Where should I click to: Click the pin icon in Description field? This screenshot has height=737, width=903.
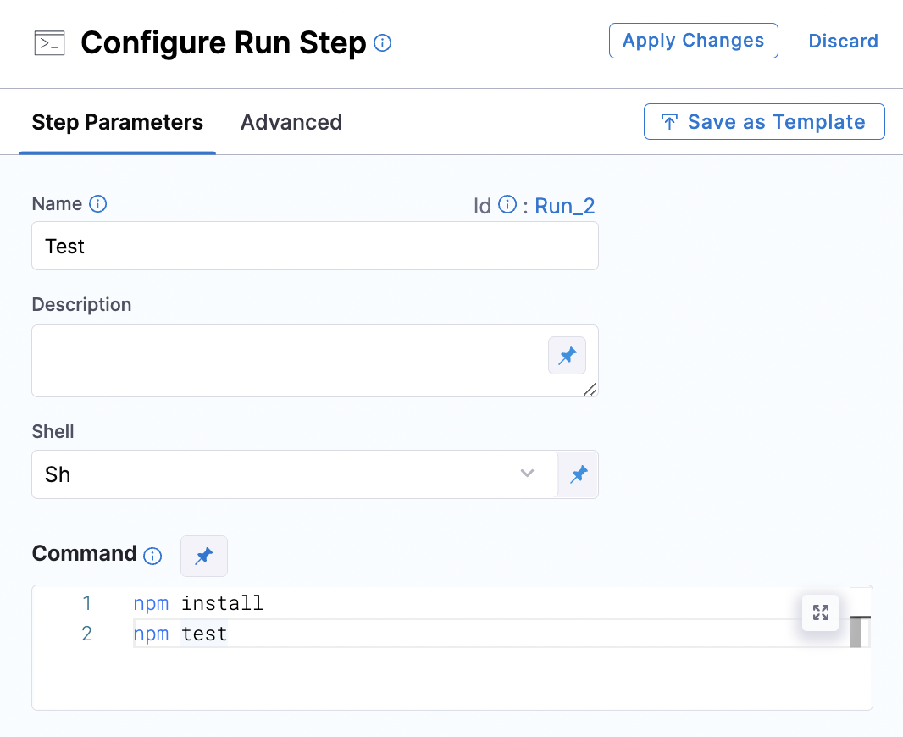[567, 355]
